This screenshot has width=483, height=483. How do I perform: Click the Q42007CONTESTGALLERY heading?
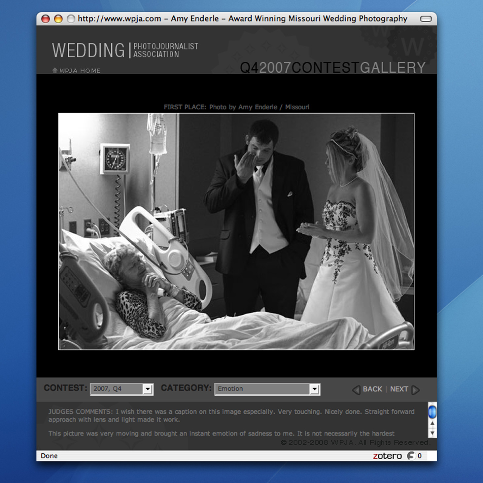point(333,68)
